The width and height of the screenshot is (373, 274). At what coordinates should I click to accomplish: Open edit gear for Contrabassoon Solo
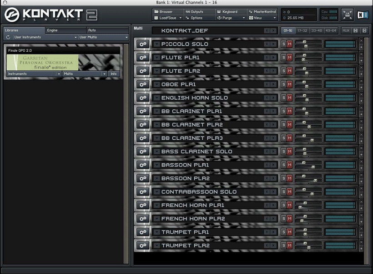[143, 192]
